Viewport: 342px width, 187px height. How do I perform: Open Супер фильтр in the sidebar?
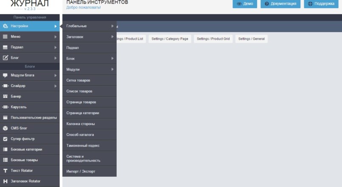[30, 139]
